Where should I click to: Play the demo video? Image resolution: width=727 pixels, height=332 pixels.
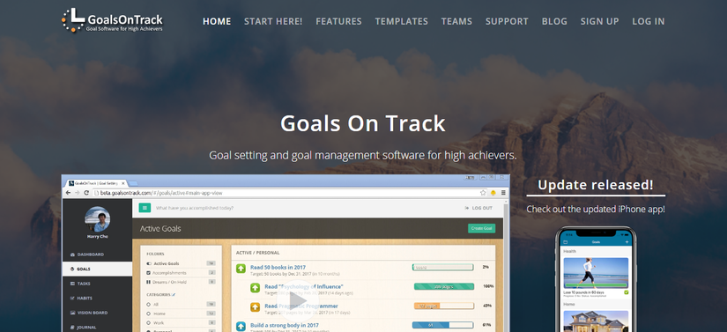tap(298, 300)
